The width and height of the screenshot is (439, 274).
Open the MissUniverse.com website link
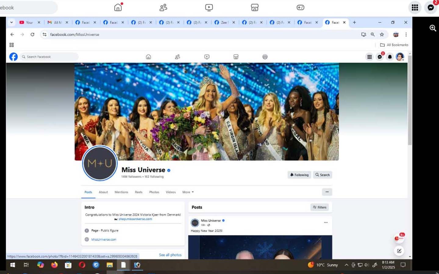[x=104, y=240]
